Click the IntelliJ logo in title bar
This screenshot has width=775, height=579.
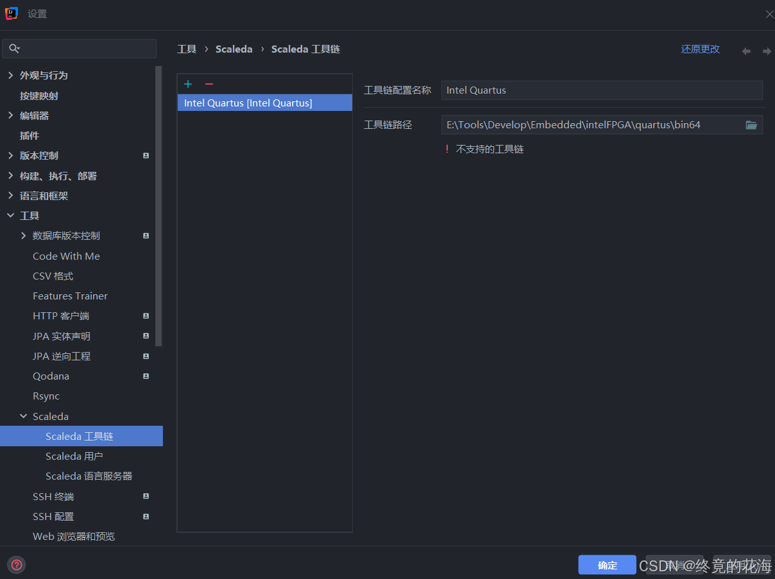12,13
